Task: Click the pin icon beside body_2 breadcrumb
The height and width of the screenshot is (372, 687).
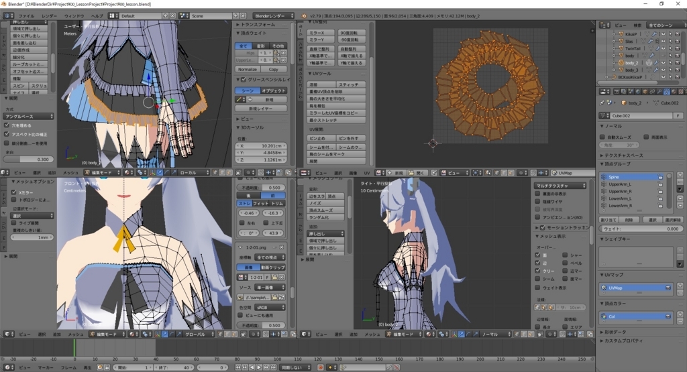Action: (x=602, y=103)
